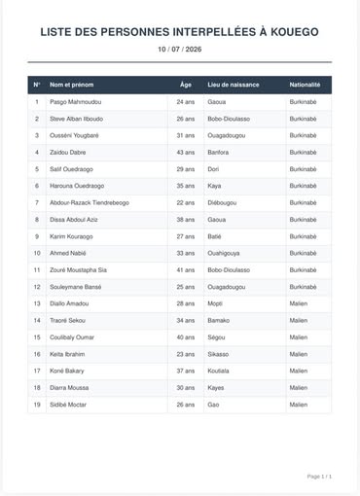
Task: Select the name Pasgo Mahmoudou
Action: (x=76, y=102)
